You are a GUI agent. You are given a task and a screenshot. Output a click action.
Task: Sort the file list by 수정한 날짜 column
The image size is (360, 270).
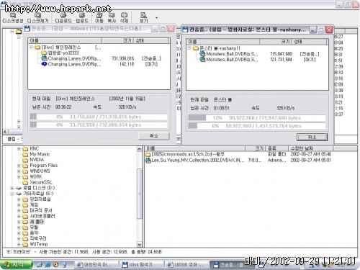(x=310, y=148)
